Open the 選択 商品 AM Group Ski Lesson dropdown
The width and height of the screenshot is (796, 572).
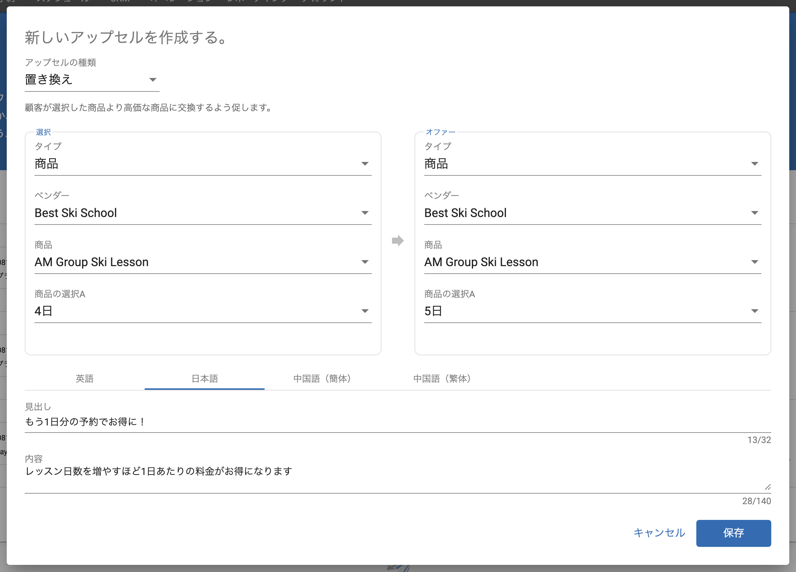202,262
